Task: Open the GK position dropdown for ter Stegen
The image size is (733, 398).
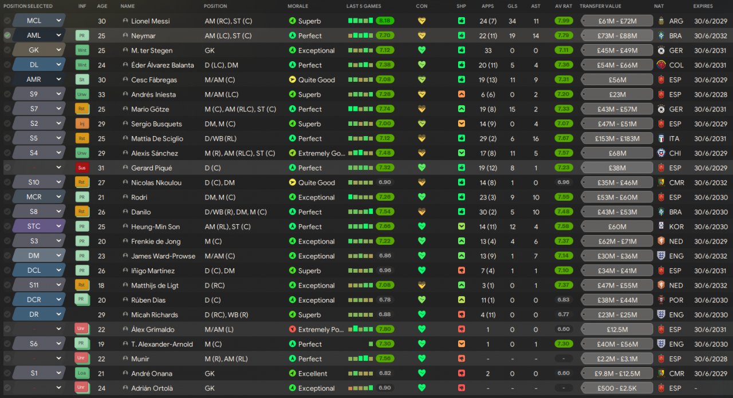Action: (x=38, y=50)
